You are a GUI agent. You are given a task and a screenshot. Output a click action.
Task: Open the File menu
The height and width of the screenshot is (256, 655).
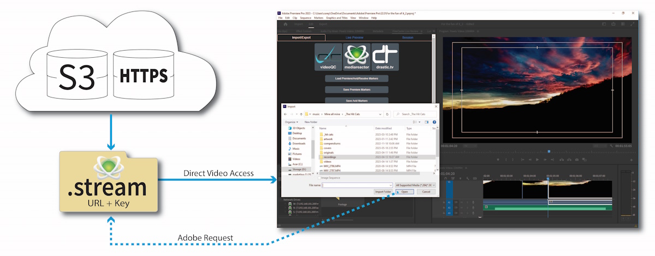pyautogui.click(x=281, y=17)
